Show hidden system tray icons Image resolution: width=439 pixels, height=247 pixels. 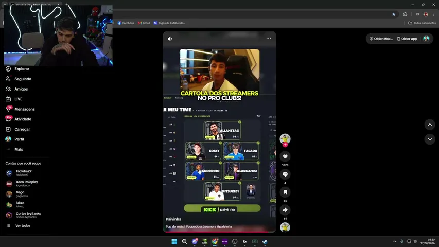(x=395, y=241)
